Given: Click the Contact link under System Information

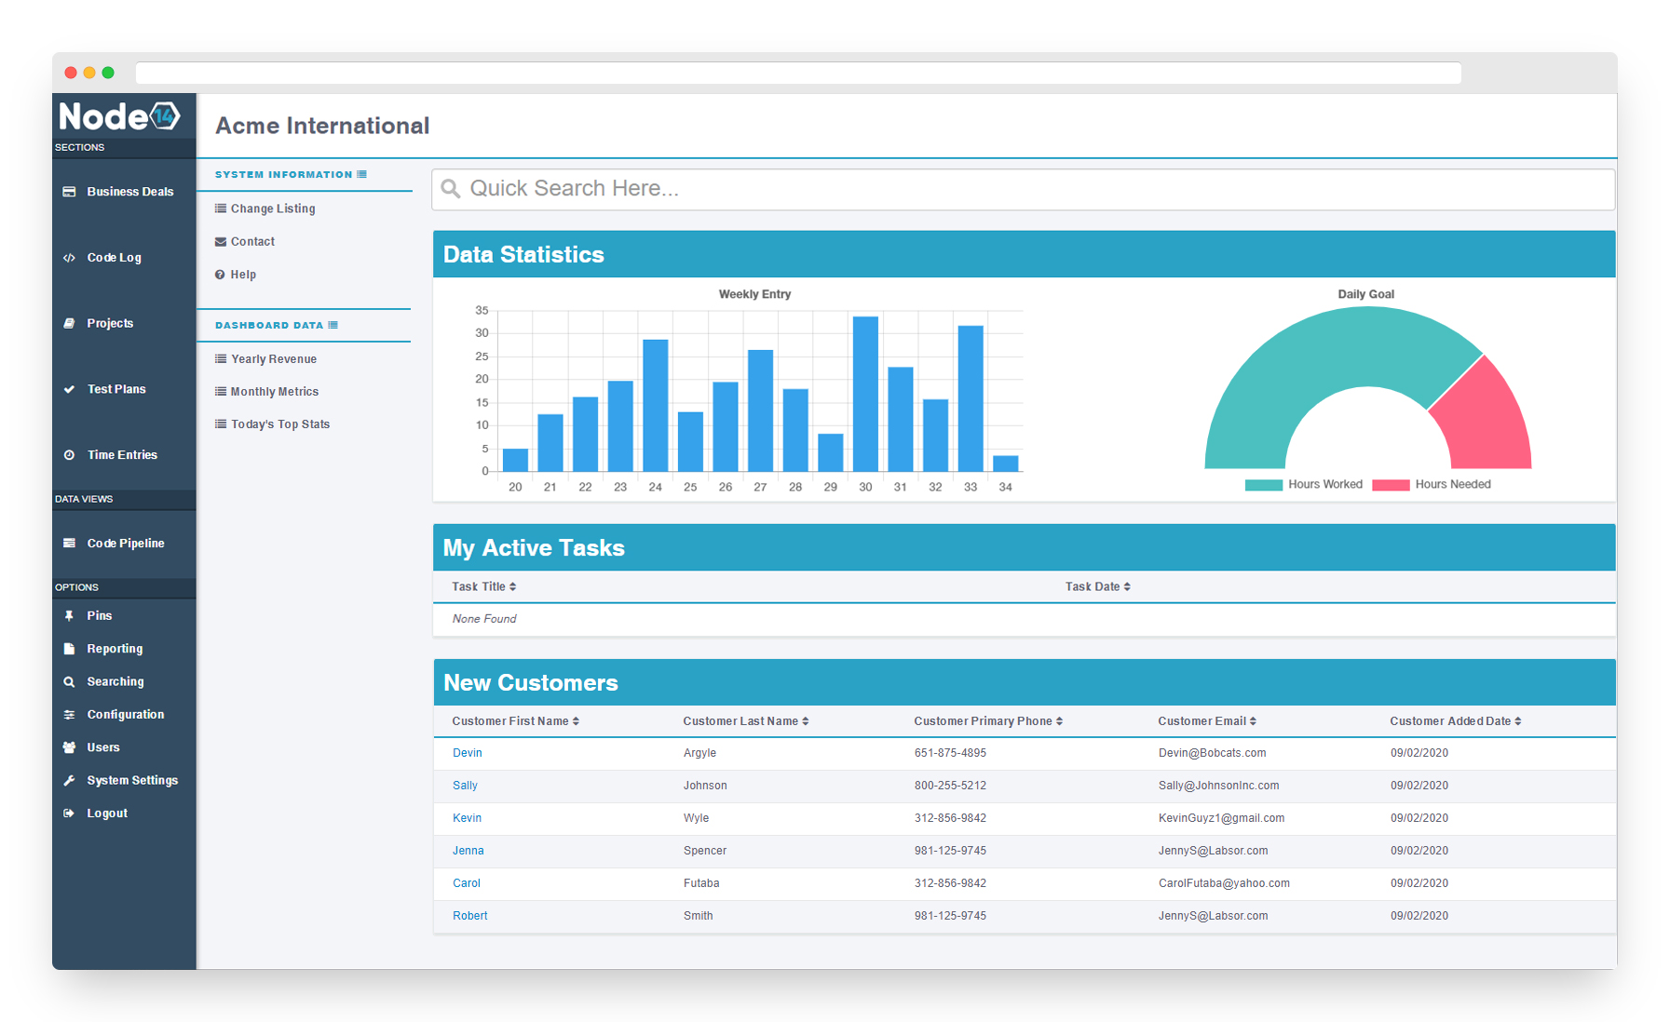Looking at the screenshot, I should point(251,241).
